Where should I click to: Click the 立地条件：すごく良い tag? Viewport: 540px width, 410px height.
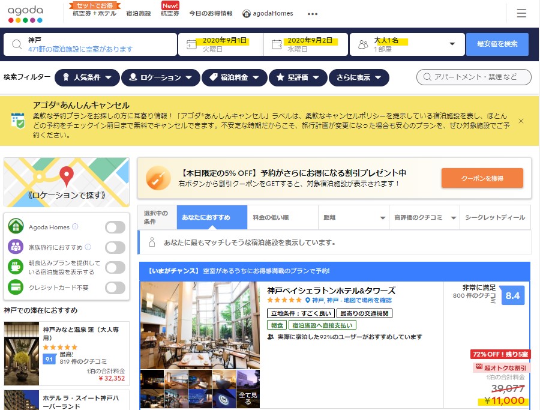click(301, 313)
